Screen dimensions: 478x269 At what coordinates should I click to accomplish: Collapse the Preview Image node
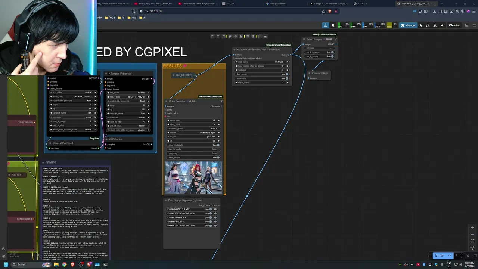point(309,73)
